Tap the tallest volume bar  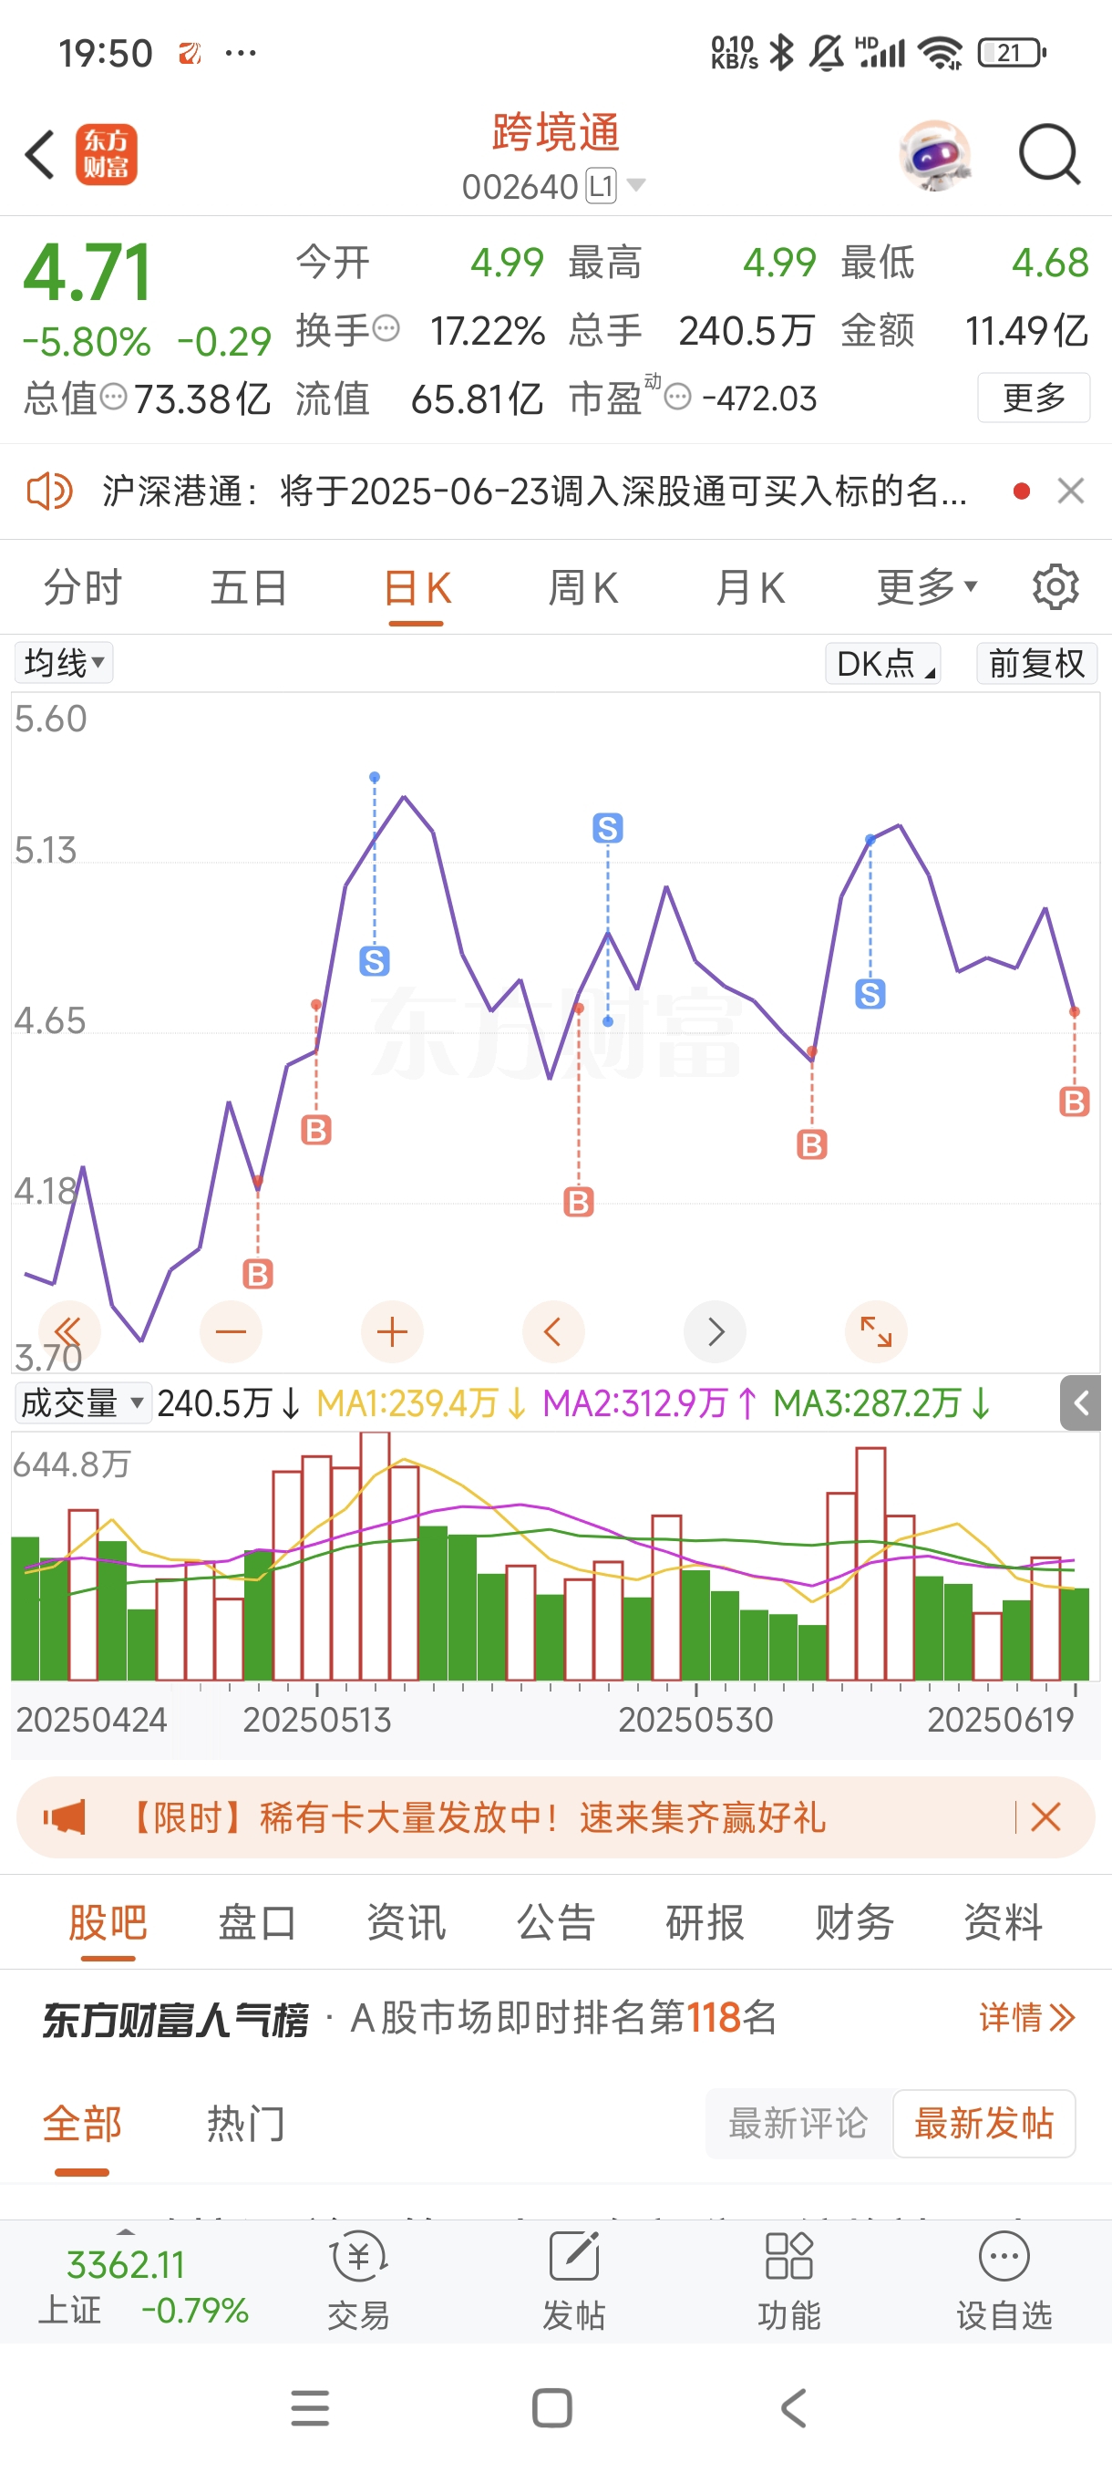click(376, 1556)
